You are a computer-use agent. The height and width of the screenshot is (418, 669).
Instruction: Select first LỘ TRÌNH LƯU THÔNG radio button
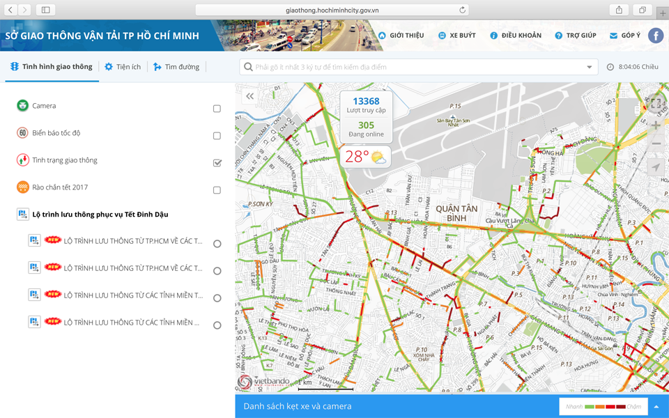pyautogui.click(x=217, y=244)
